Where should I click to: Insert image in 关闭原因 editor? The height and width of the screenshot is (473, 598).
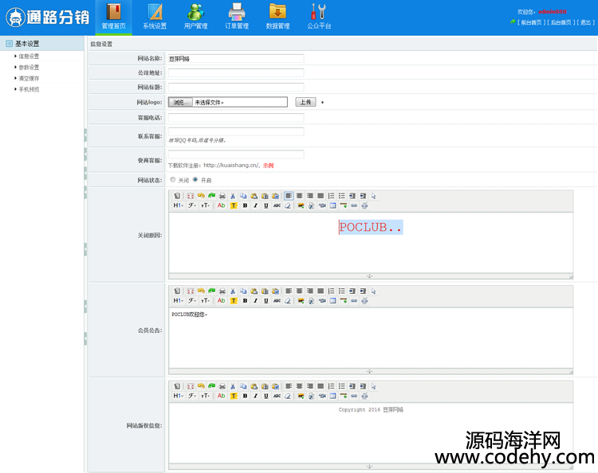pyautogui.click(x=301, y=205)
